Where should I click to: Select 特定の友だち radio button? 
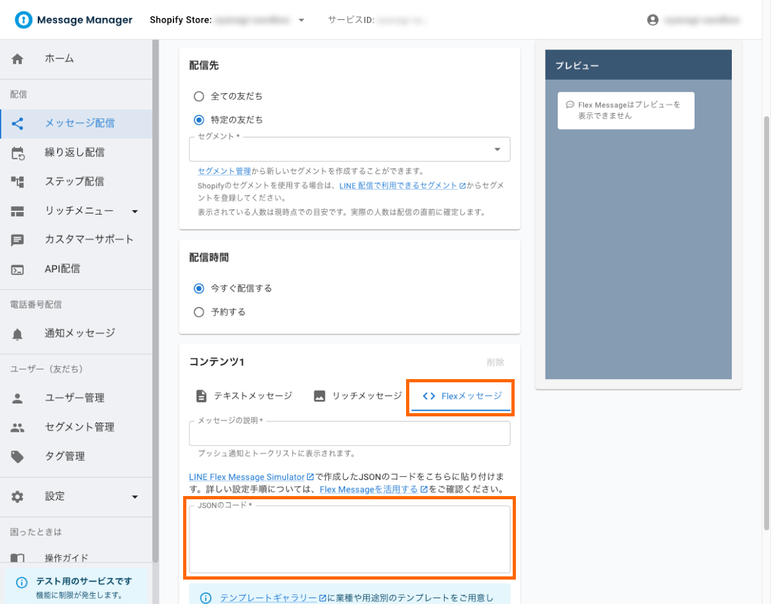tap(199, 120)
